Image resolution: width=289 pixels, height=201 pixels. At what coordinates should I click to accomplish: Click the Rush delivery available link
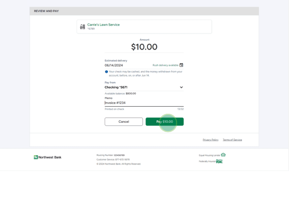point(165,65)
